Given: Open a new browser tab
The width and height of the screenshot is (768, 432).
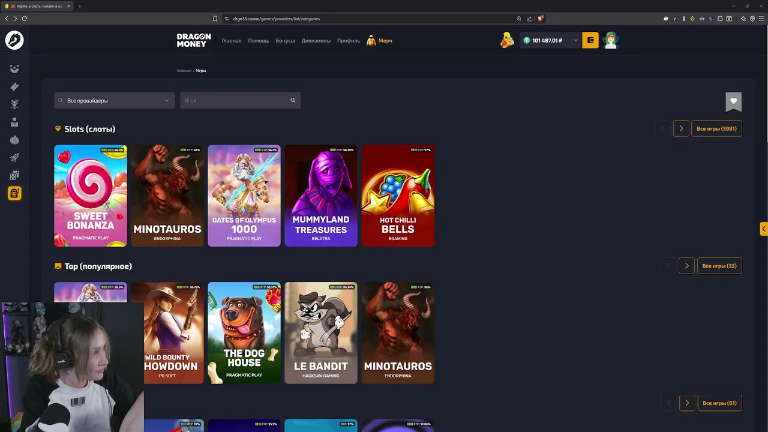Looking at the screenshot, I should tap(79, 6).
